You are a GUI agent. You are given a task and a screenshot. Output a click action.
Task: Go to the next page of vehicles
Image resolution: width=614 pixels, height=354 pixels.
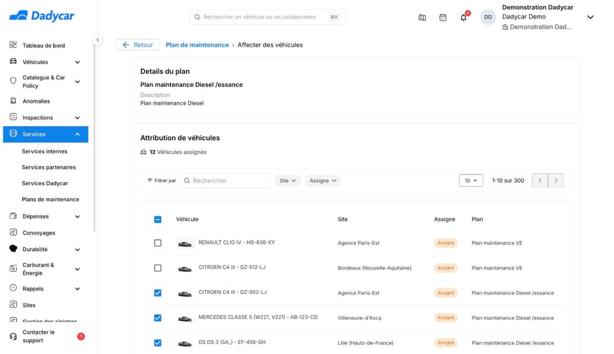556,181
